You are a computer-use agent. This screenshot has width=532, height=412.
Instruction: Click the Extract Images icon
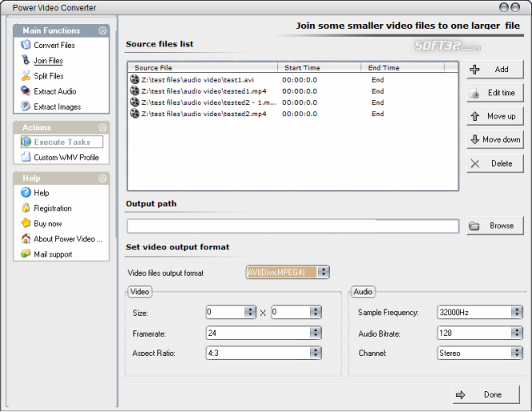(26, 107)
